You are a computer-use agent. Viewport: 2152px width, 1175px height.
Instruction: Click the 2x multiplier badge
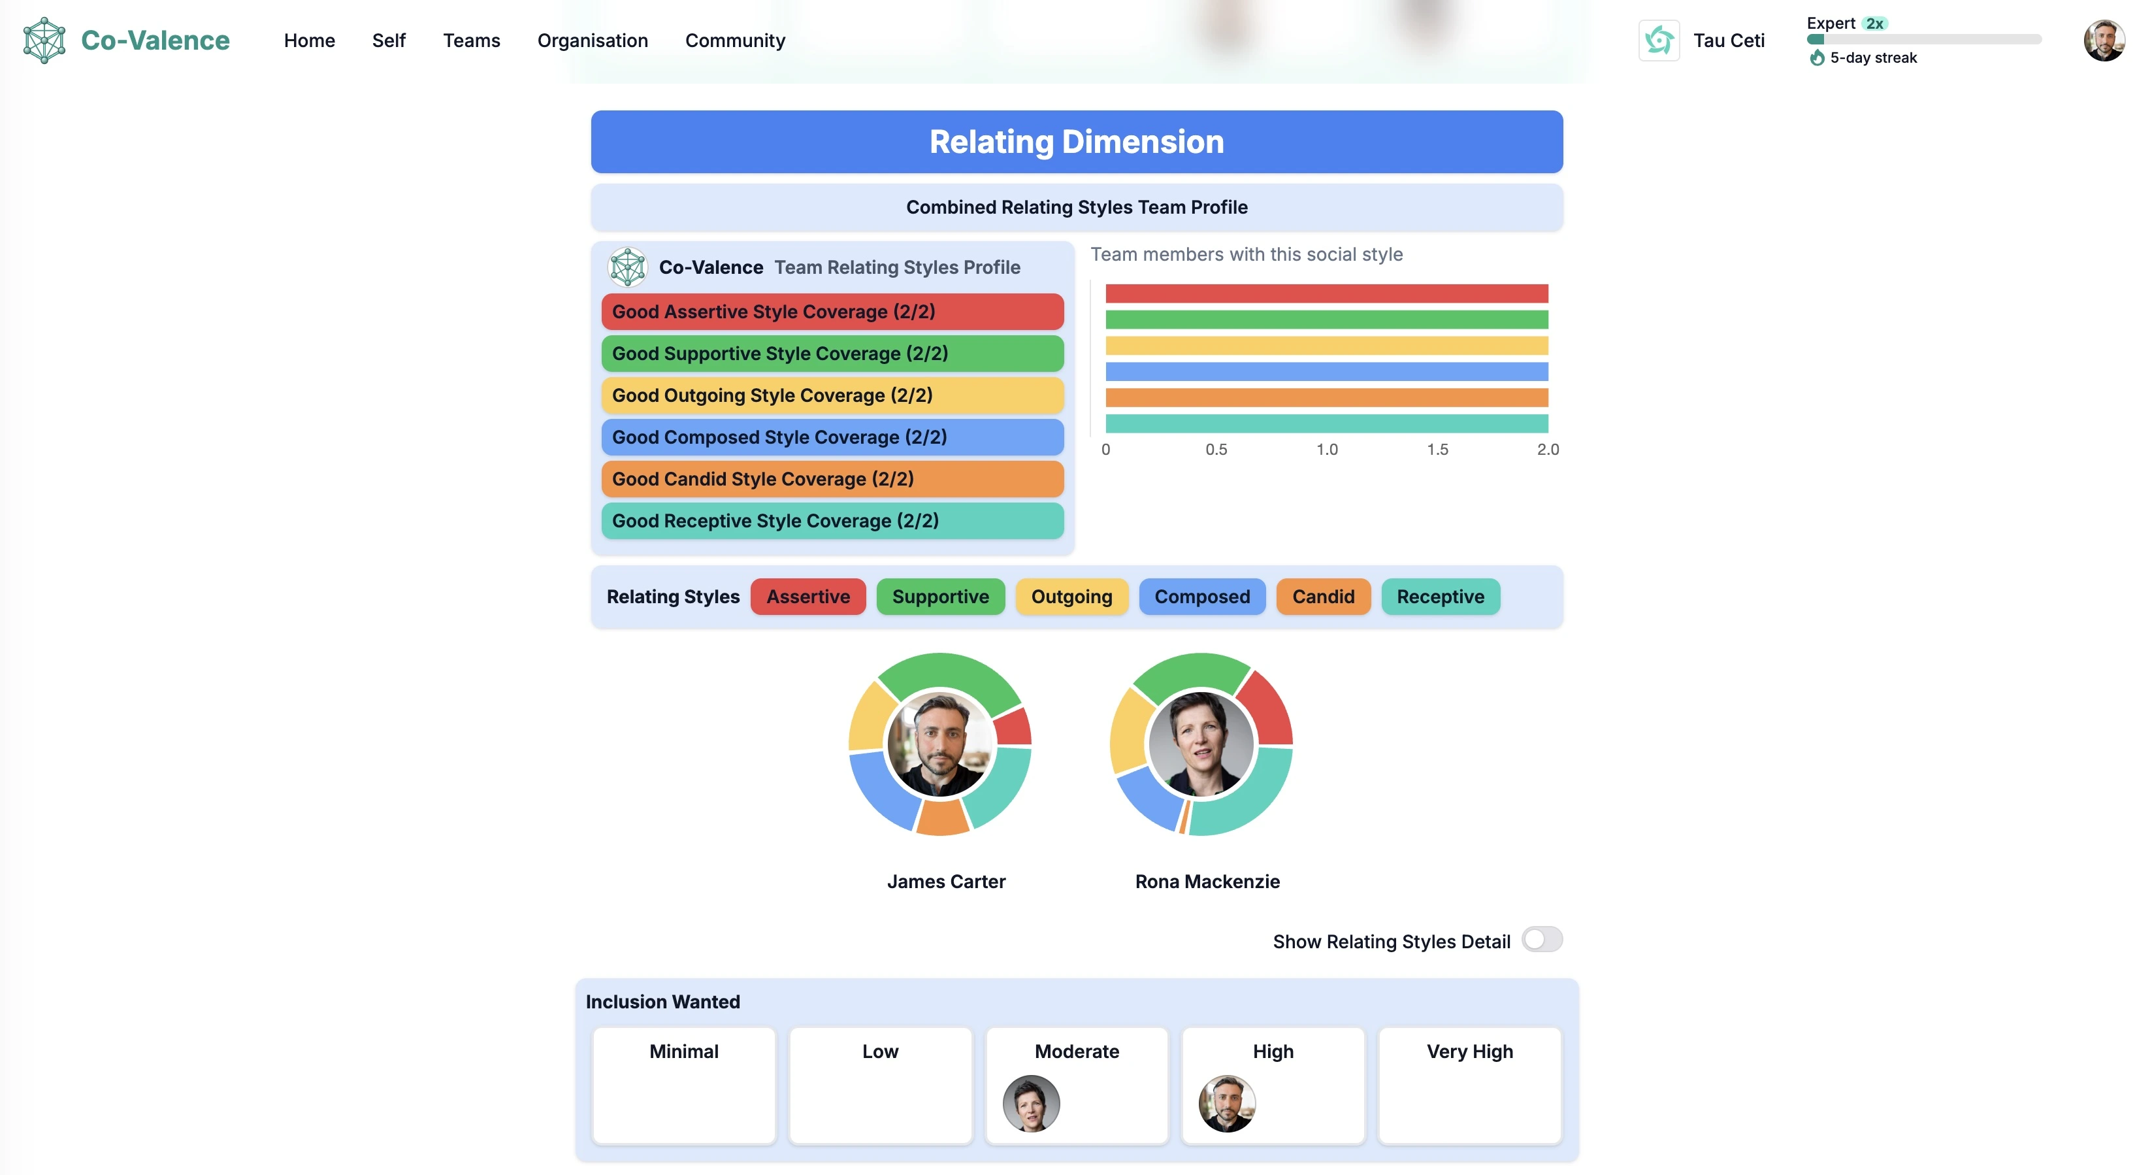pos(1874,24)
